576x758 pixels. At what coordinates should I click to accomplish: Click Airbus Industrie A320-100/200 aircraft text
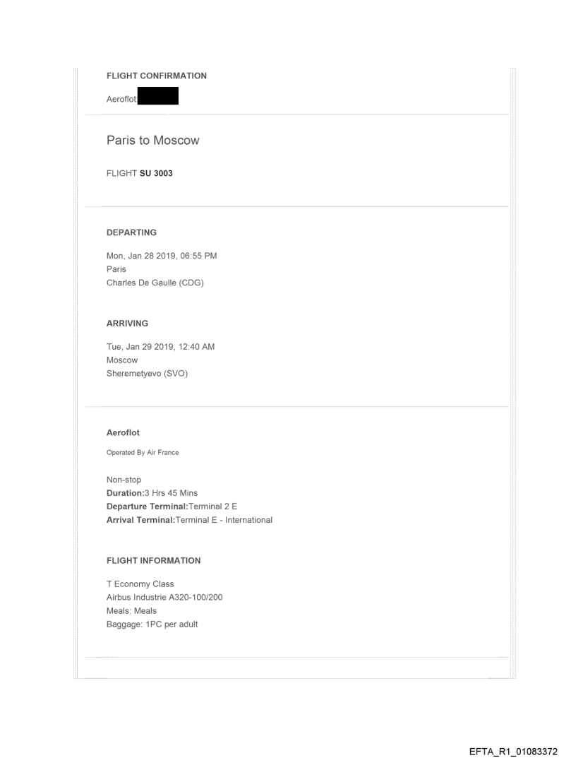pos(165,598)
